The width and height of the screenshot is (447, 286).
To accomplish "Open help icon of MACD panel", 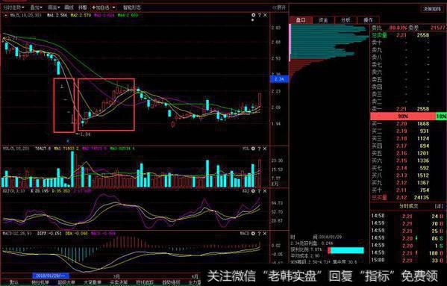I will click(259, 233).
